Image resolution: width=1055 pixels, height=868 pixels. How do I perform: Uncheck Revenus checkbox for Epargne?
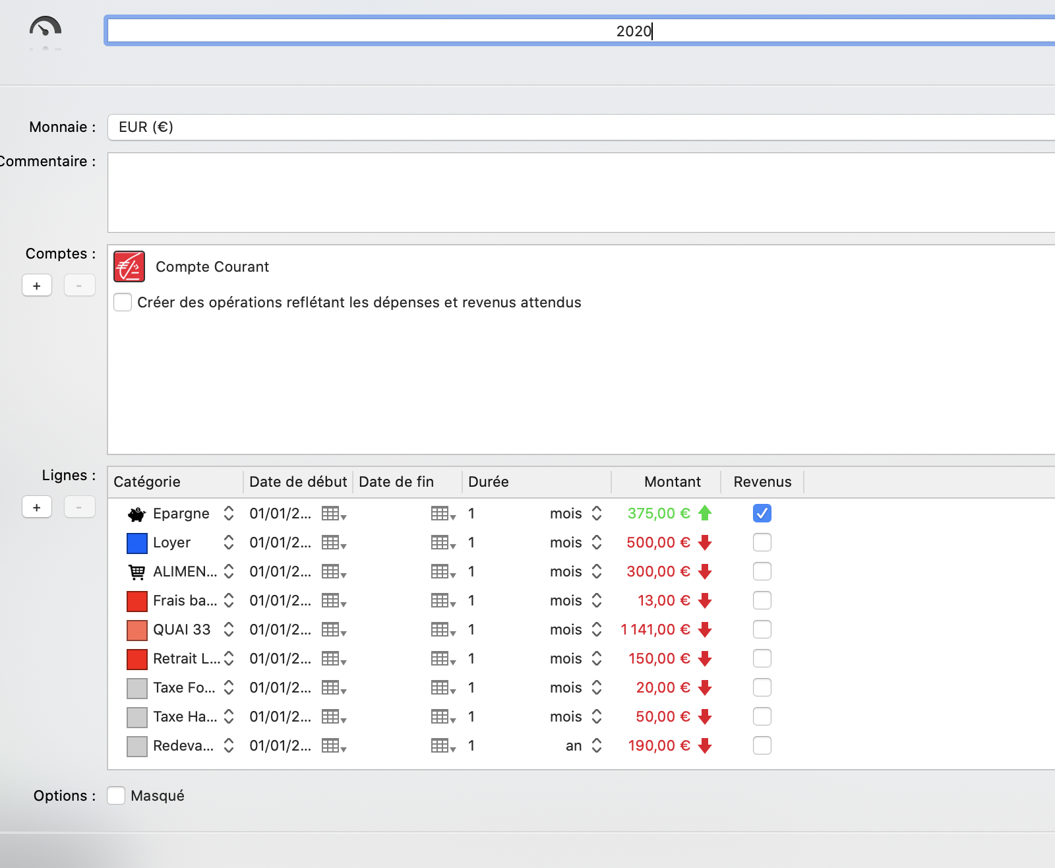(x=762, y=513)
